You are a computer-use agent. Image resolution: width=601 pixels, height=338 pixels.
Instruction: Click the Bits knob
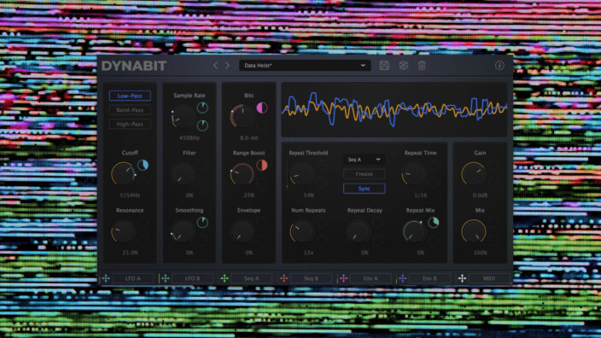[242, 116]
